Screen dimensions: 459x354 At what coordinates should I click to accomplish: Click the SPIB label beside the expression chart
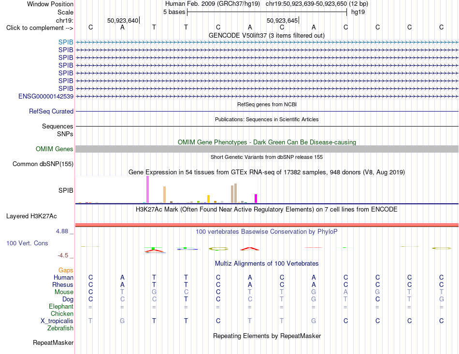(66, 190)
